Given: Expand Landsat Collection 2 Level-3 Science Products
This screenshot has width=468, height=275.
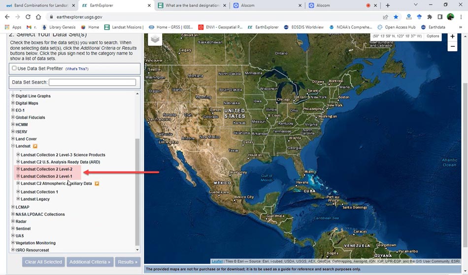Looking at the screenshot, I should click(x=18, y=155).
